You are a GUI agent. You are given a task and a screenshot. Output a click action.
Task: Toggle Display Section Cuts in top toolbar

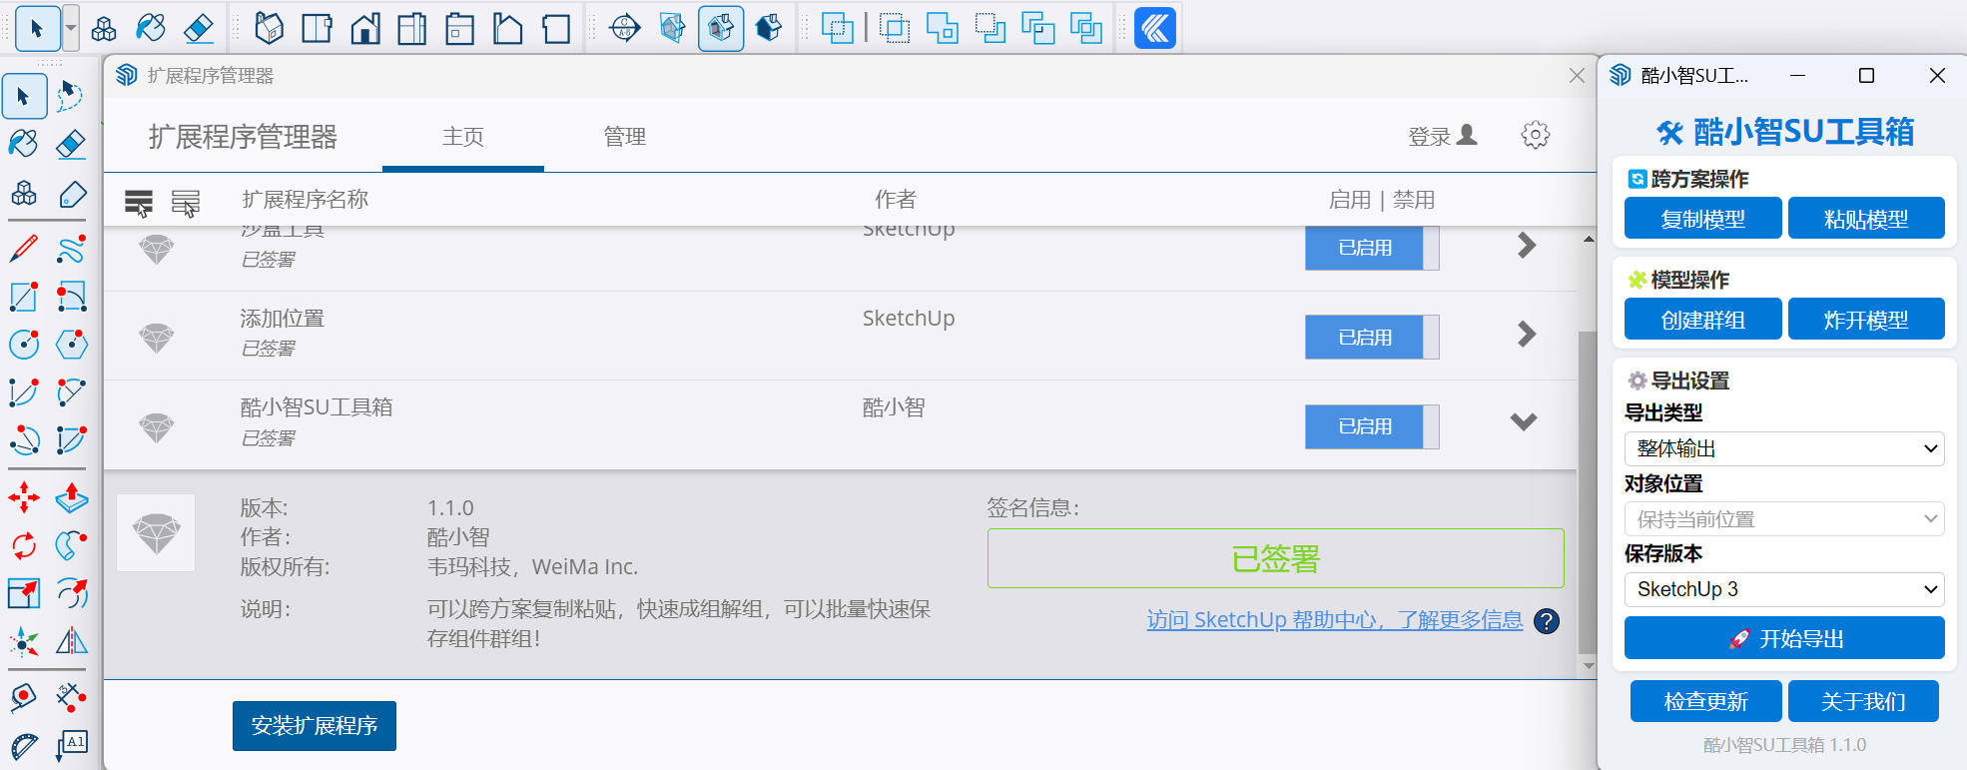[721, 28]
